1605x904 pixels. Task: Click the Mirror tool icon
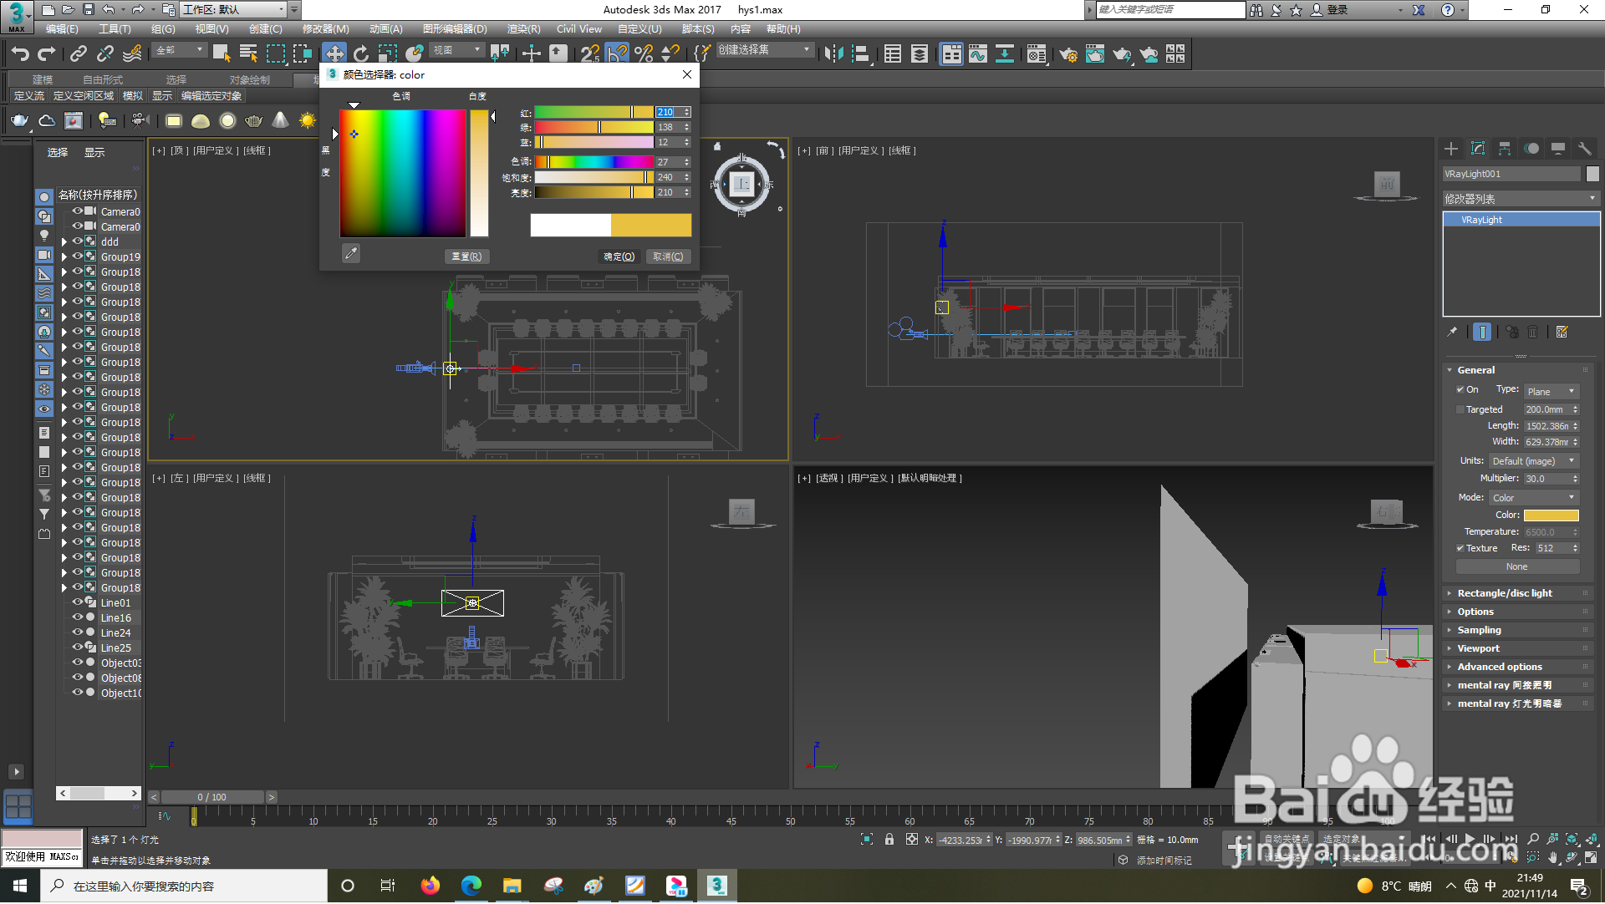click(x=833, y=54)
